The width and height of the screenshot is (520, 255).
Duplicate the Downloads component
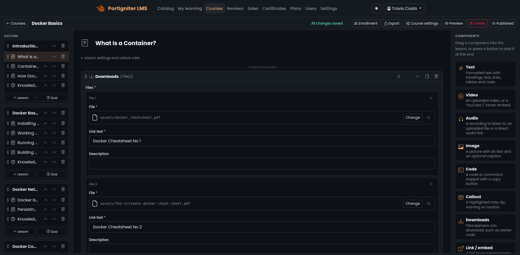427,76
